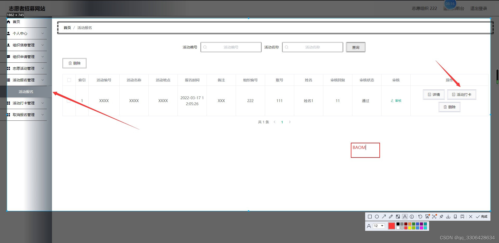
Task: Pick the black color swatch
Action: tap(398, 224)
